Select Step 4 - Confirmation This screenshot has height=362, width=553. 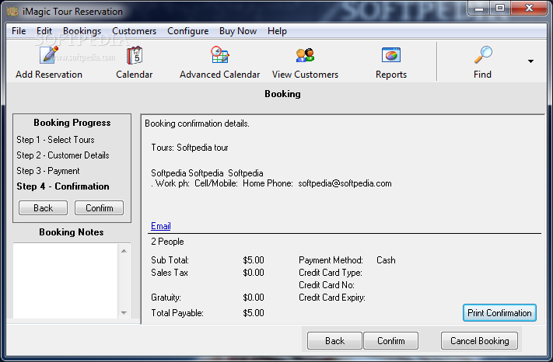pyautogui.click(x=63, y=186)
